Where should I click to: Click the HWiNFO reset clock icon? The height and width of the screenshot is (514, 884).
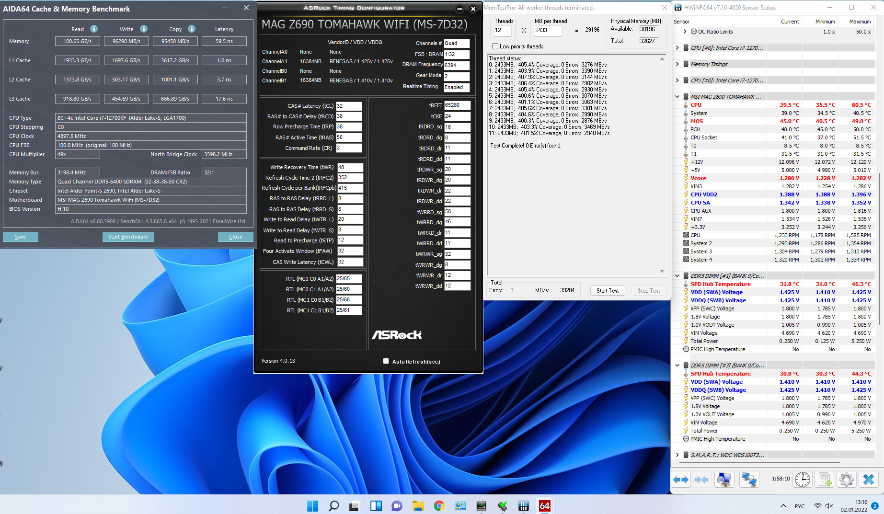pyautogui.click(x=802, y=479)
